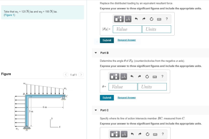Open help question mark for FR answer
Screen dimensions: 209x139
coord(166,19)
